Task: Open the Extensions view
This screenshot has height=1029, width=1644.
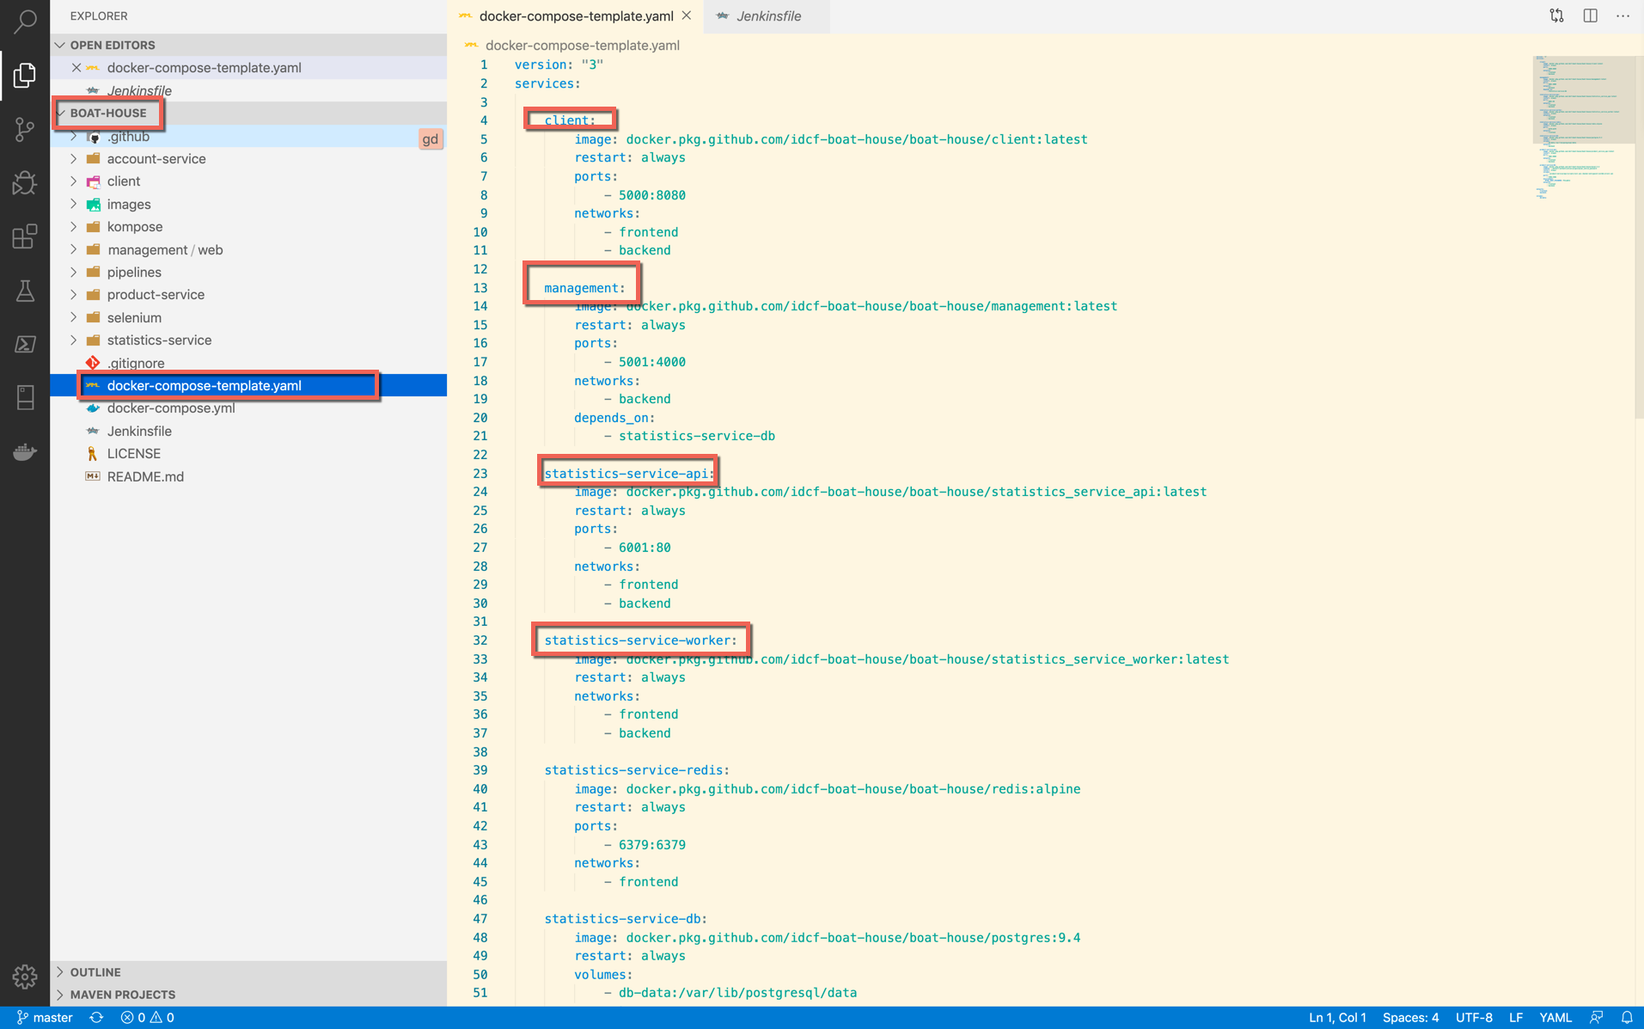Action: click(x=25, y=236)
